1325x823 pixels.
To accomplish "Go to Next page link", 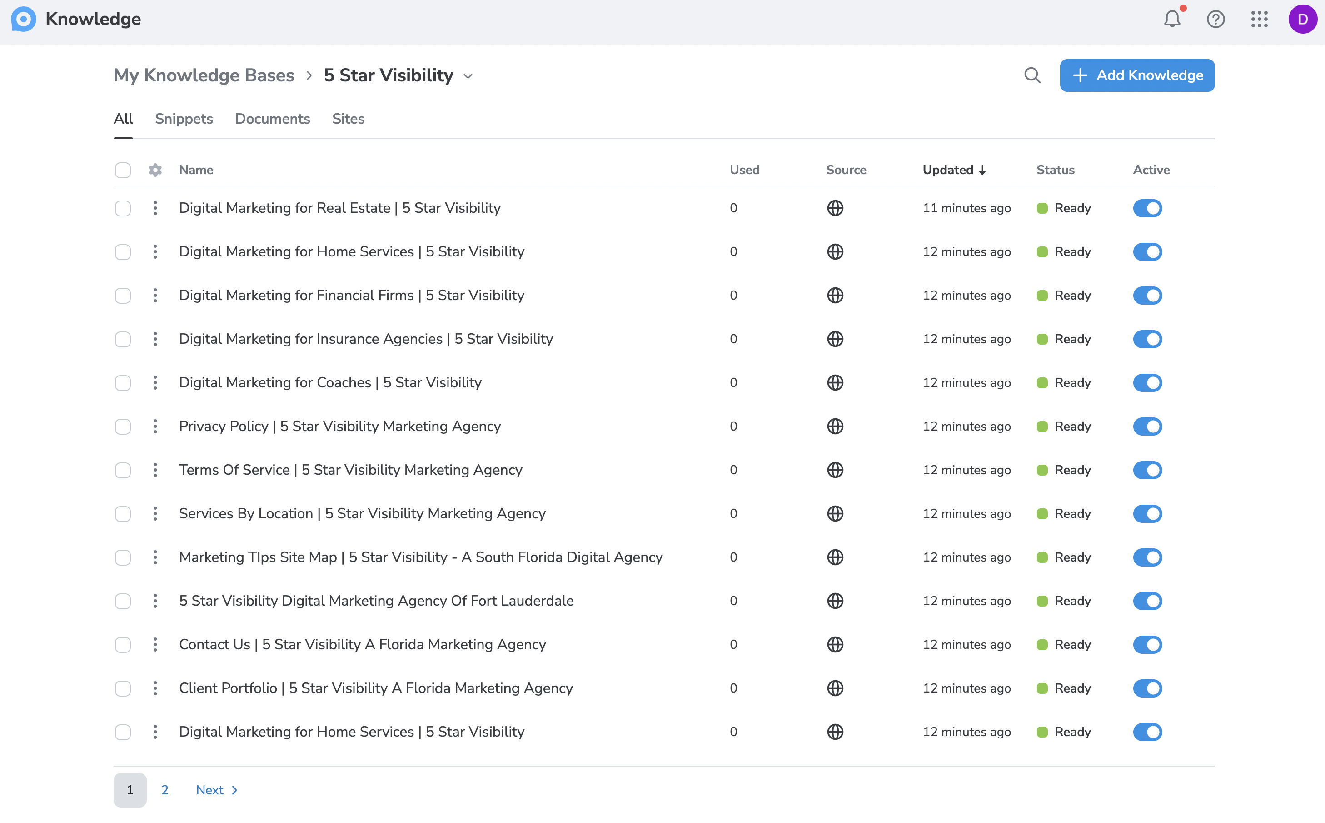I will pos(216,790).
